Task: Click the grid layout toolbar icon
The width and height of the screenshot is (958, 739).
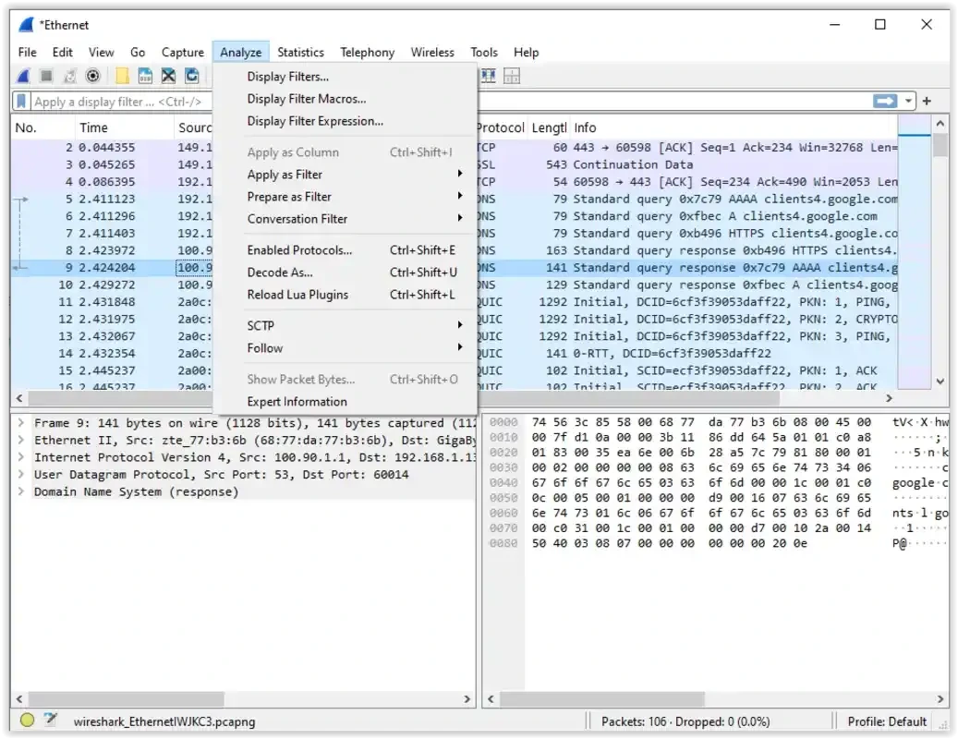Action: [512, 76]
